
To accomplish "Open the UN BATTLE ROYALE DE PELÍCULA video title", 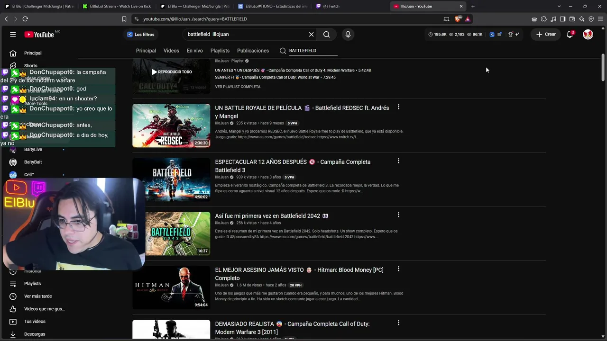I will 302,112.
